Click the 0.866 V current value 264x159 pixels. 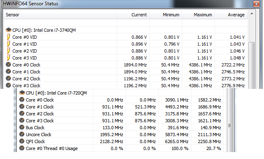[x=139, y=37]
